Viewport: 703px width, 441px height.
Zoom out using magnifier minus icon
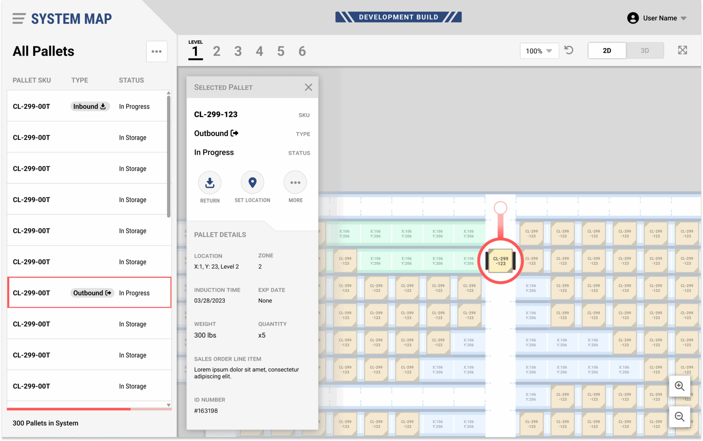click(x=680, y=416)
